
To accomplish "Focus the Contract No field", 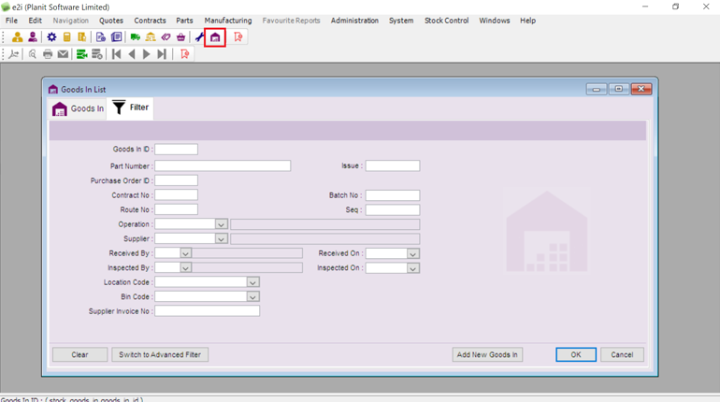I will [x=177, y=195].
